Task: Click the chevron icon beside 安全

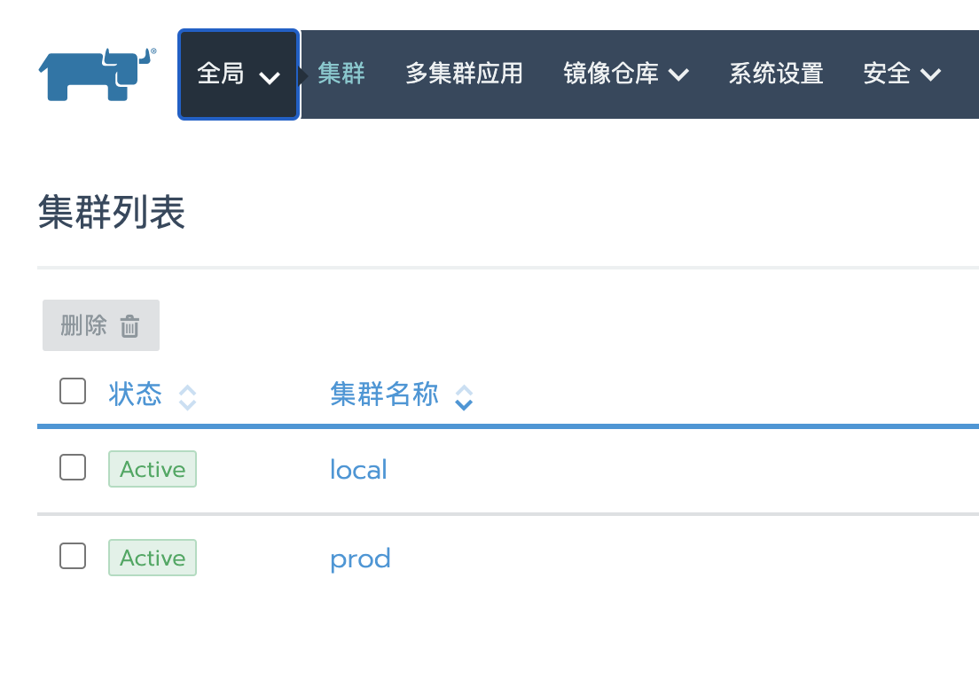Action: [930, 75]
